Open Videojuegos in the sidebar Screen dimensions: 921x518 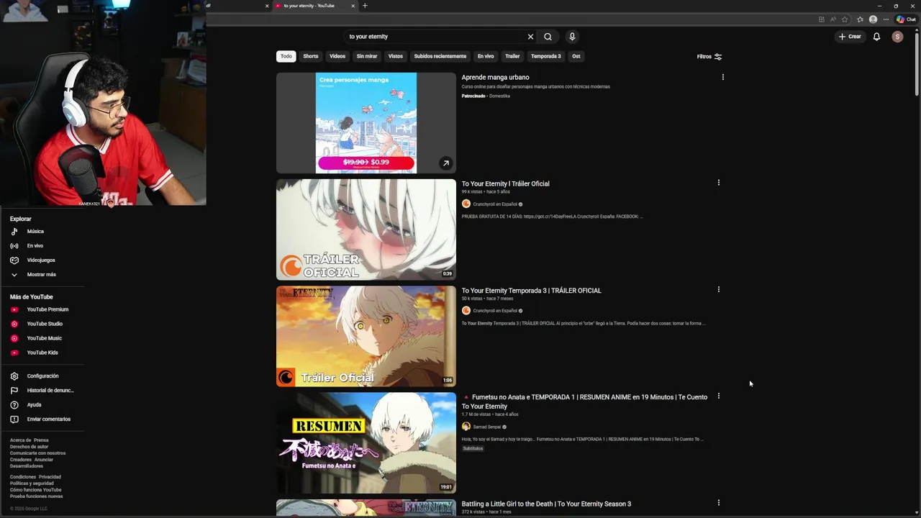tap(42, 260)
